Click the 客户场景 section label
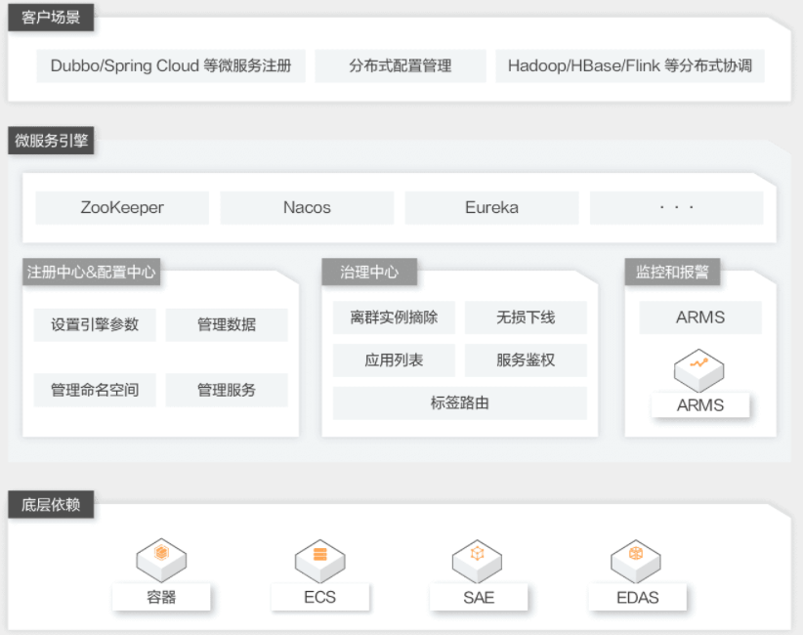Viewport: 803px width, 635px height. tap(51, 18)
